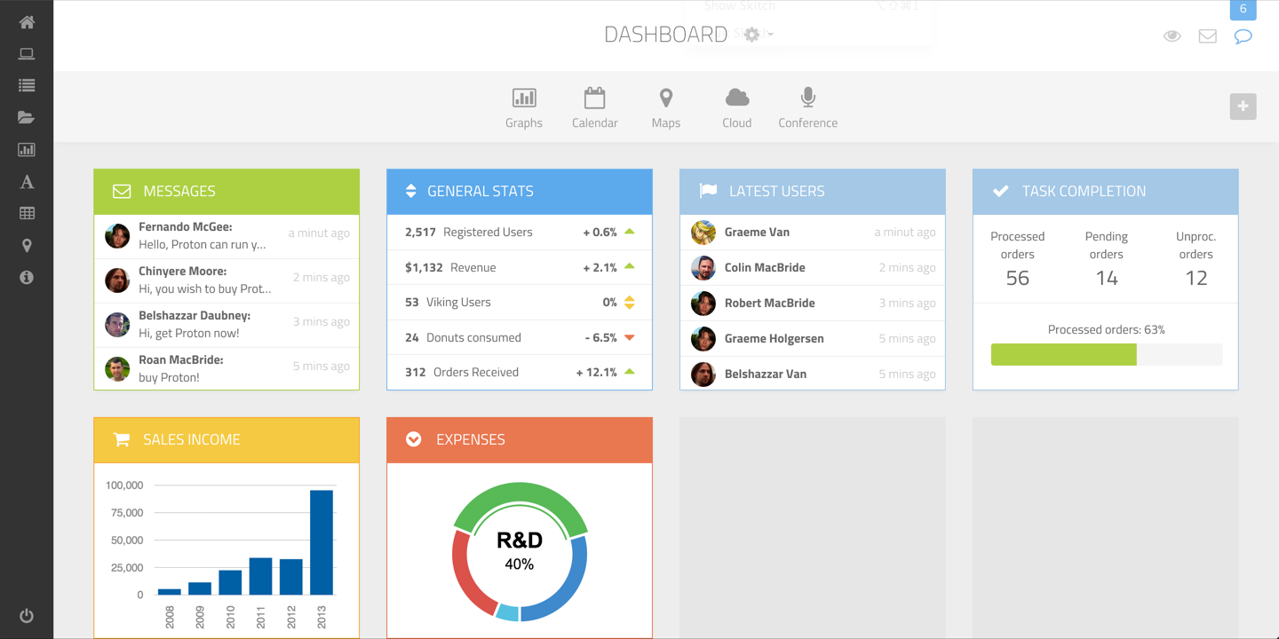Viewport: 1279px width, 639px height.
Task: Open the table grid sidebar icon
Action: coord(27,214)
